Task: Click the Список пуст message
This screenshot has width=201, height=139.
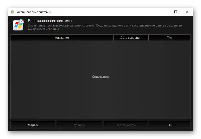Action: point(100,77)
